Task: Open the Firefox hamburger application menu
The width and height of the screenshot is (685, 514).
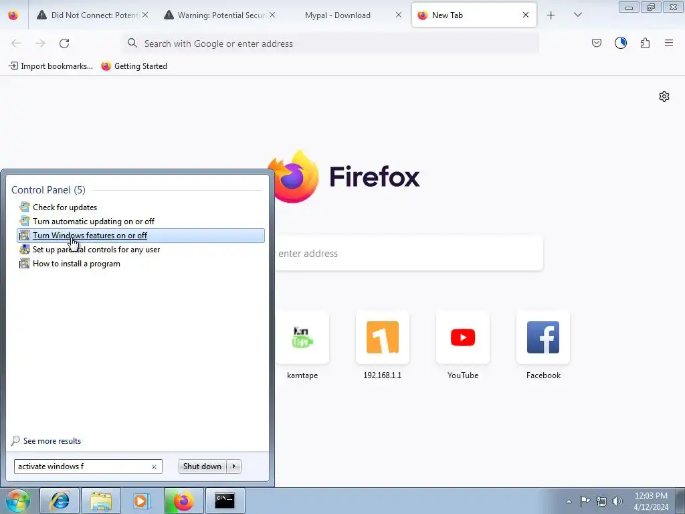Action: [669, 43]
